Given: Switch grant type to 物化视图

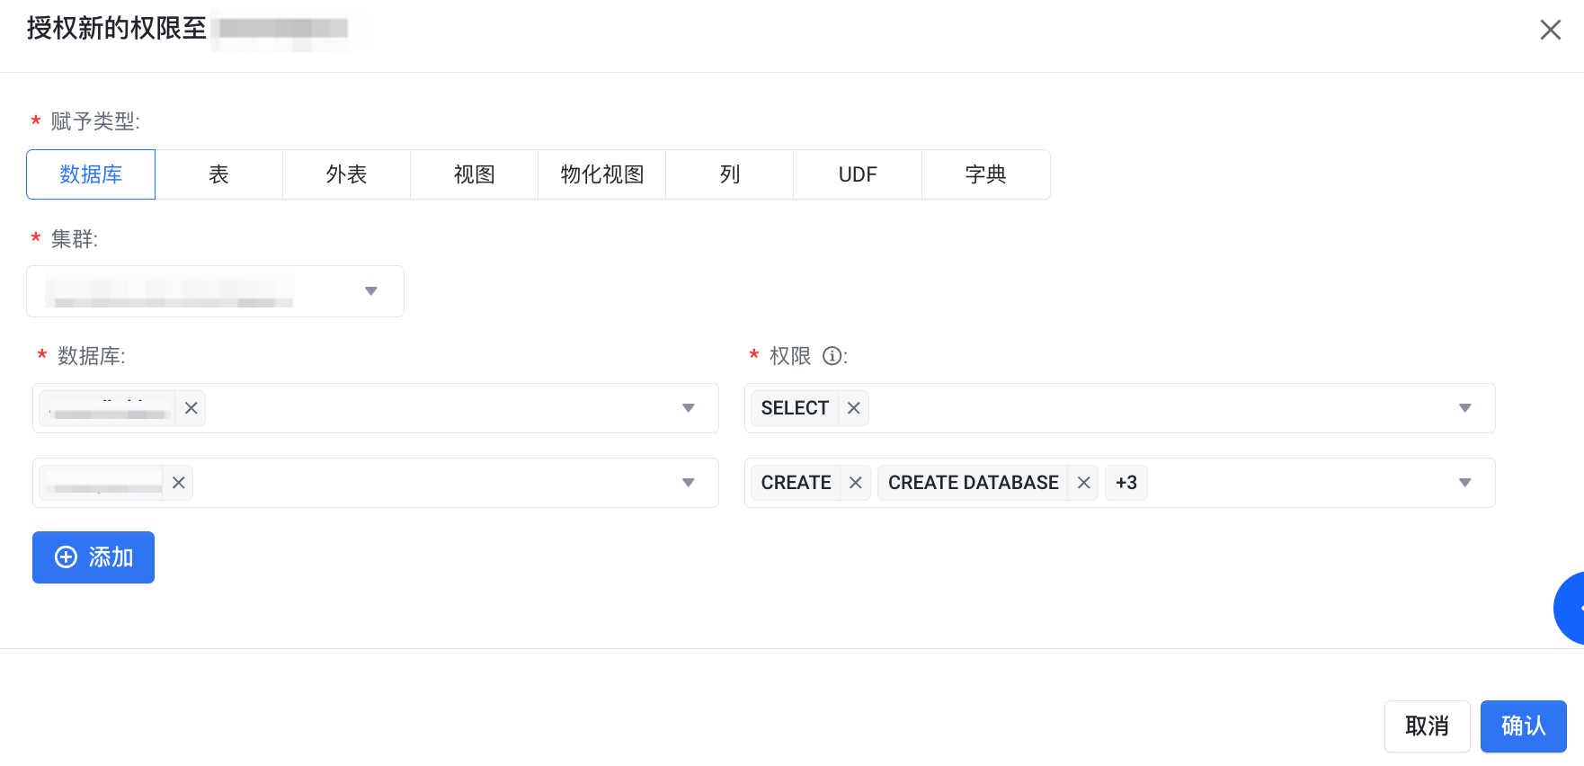Looking at the screenshot, I should point(601,174).
